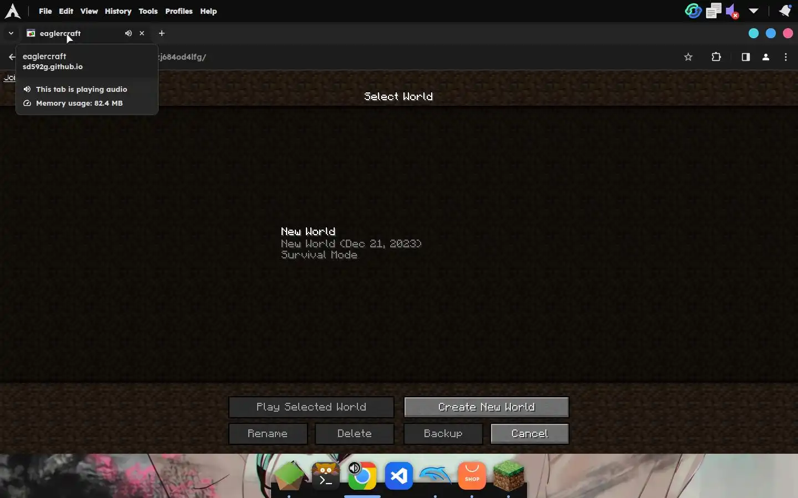Mute the eaglercraft tab audio icon
This screenshot has height=498, width=798.
pyautogui.click(x=129, y=33)
